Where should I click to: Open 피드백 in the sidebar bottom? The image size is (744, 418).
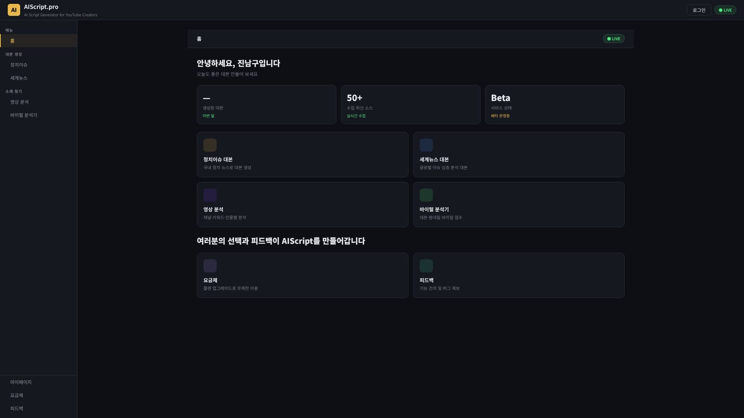[39, 408]
